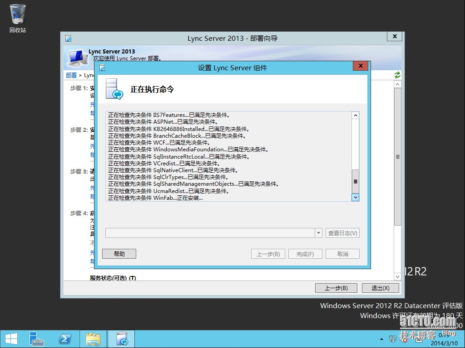Launch PowerShell from the taskbar
This screenshot has height=348, width=465.
64,339
